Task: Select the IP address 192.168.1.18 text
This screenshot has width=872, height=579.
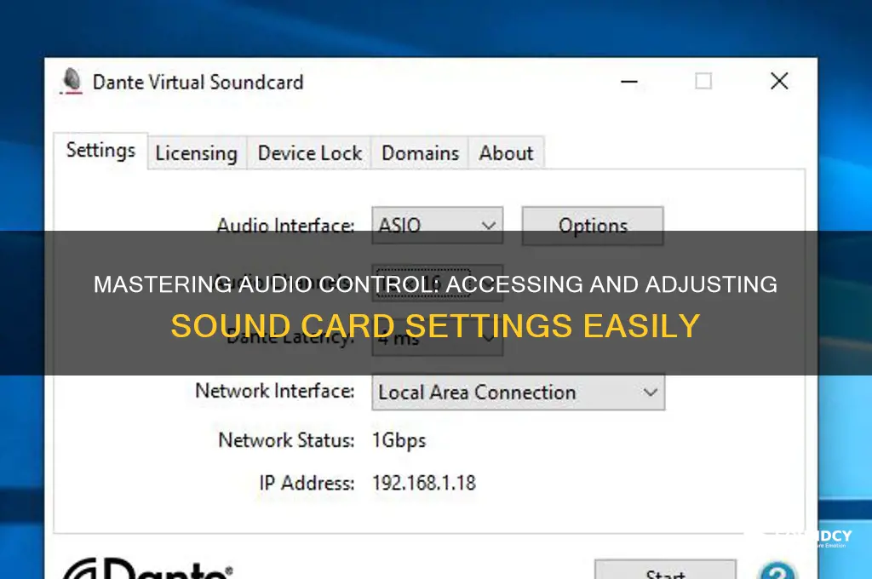Action: coord(424,483)
